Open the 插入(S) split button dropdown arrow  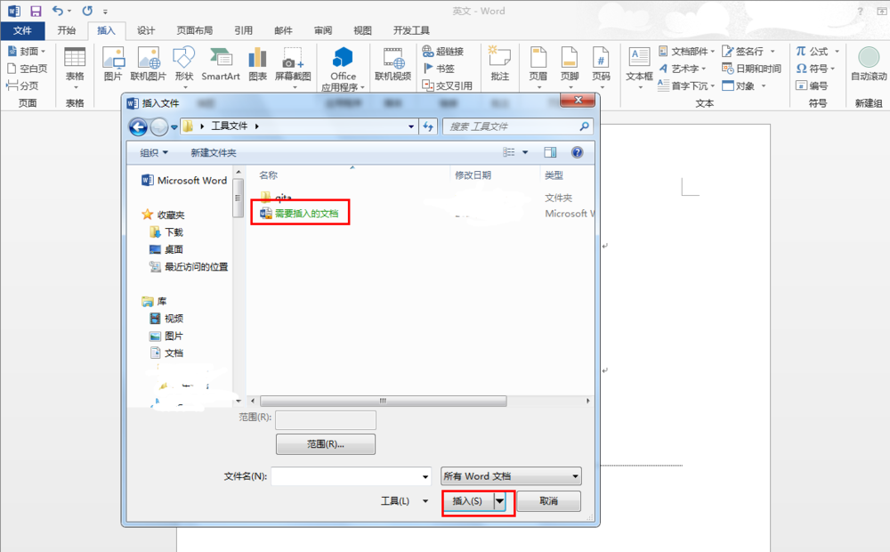click(499, 501)
